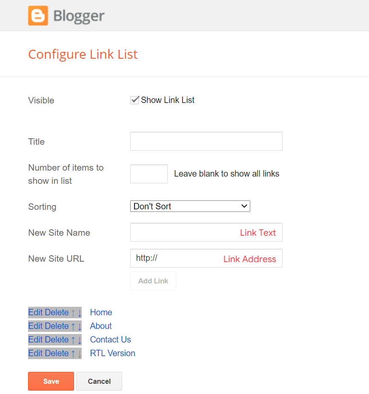This screenshot has height=394, width=369.
Task: Click the orange Blogger logo icon
Action: click(x=38, y=16)
